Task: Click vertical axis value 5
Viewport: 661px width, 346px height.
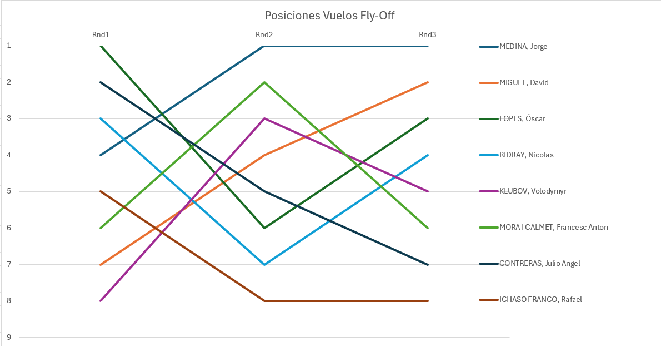Action: pyautogui.click(x=9, y=191)
